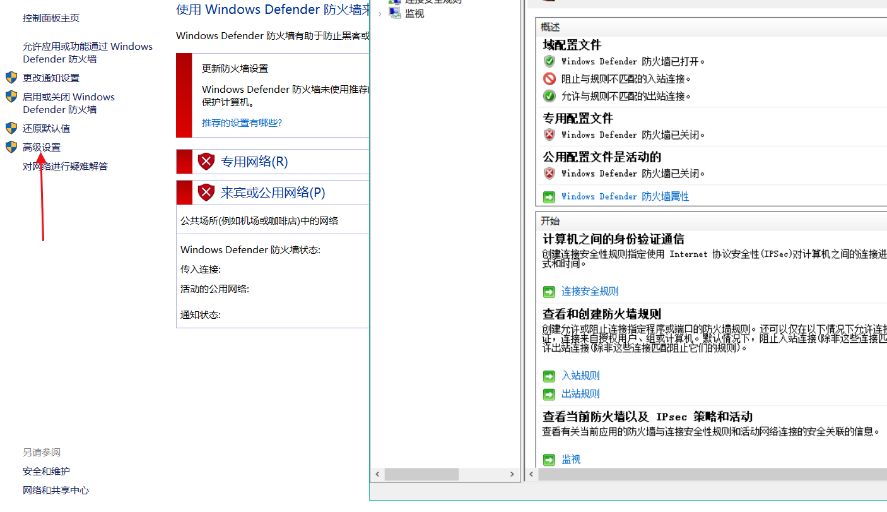Click main pane horizontal scrollbar left arrow
This screenshot has height=512, width=887.
(532, 473)
